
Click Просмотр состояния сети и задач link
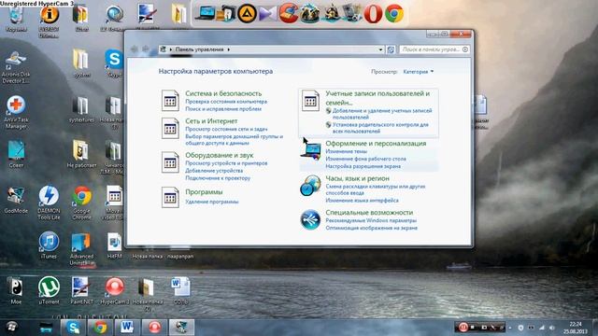pyautogui.click(x=226, y=129)
